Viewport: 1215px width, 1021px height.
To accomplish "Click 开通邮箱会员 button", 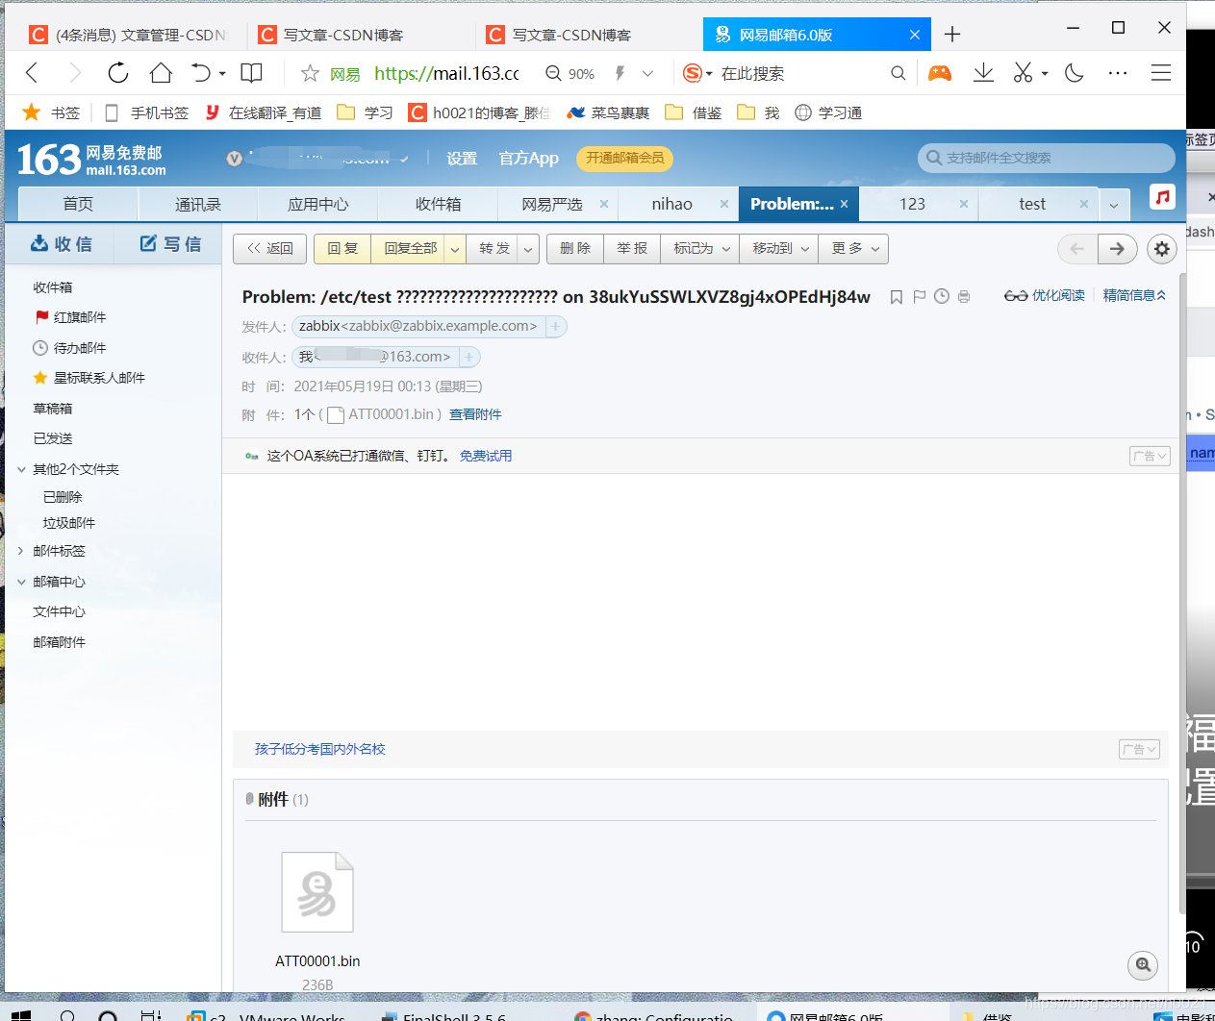I will click(x=625, y=158).
